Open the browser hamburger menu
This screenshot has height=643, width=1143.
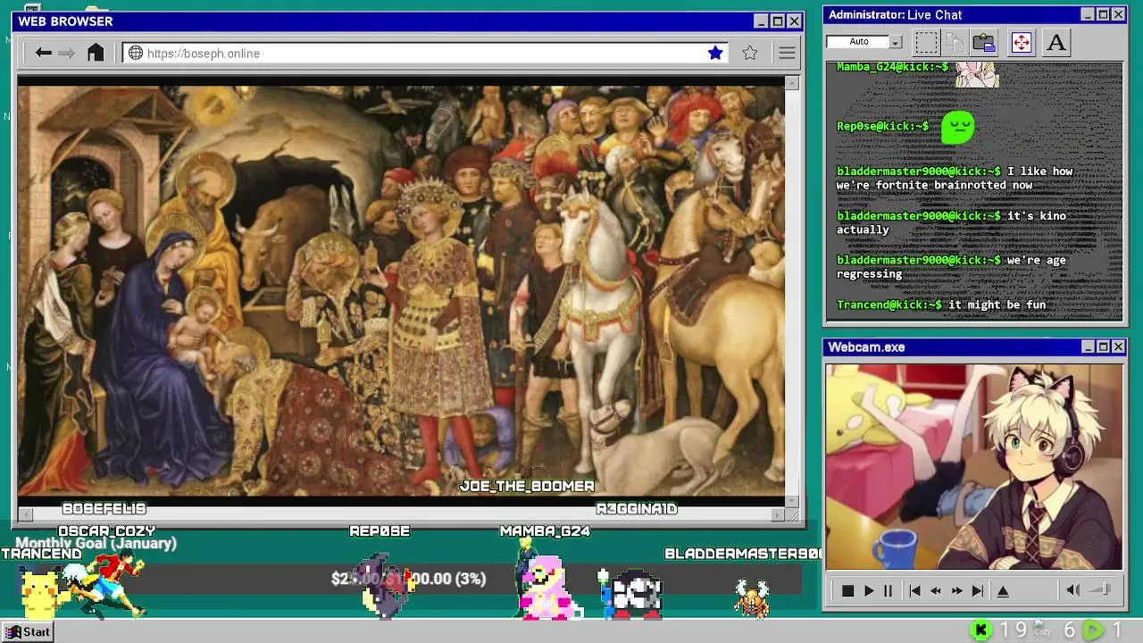pos(787,53)
